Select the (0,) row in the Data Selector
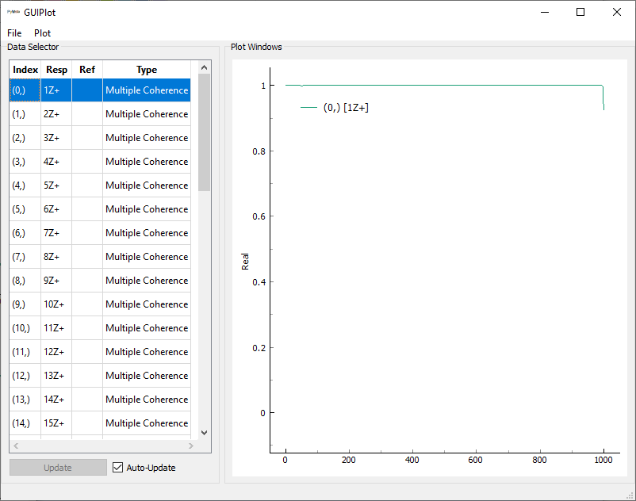636x501 pixels. 25,90
